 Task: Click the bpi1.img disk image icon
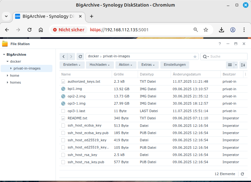(63, 89)
